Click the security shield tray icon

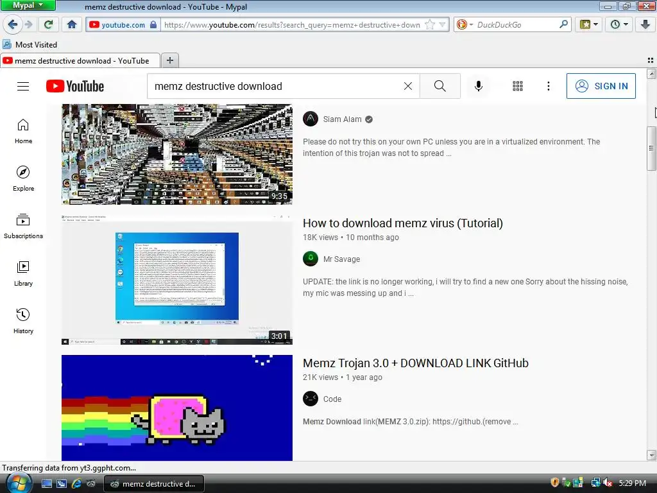pyautogui.click(x=555, y=483)
